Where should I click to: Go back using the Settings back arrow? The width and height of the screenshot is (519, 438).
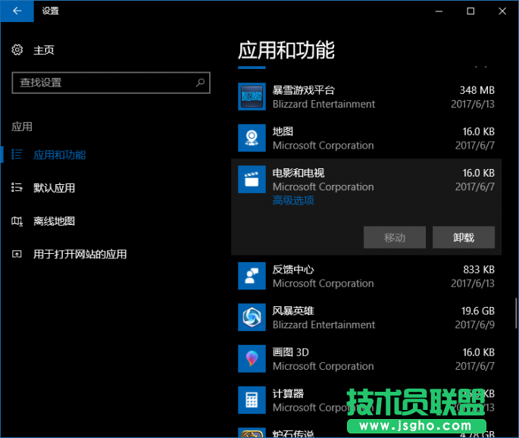pyautogui.click(x=17, y=11)
